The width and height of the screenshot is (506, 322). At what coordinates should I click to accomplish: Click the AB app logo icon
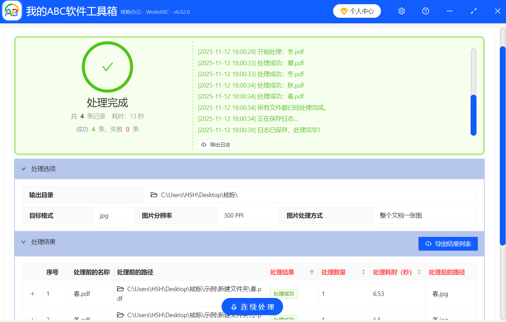point(12,11)
